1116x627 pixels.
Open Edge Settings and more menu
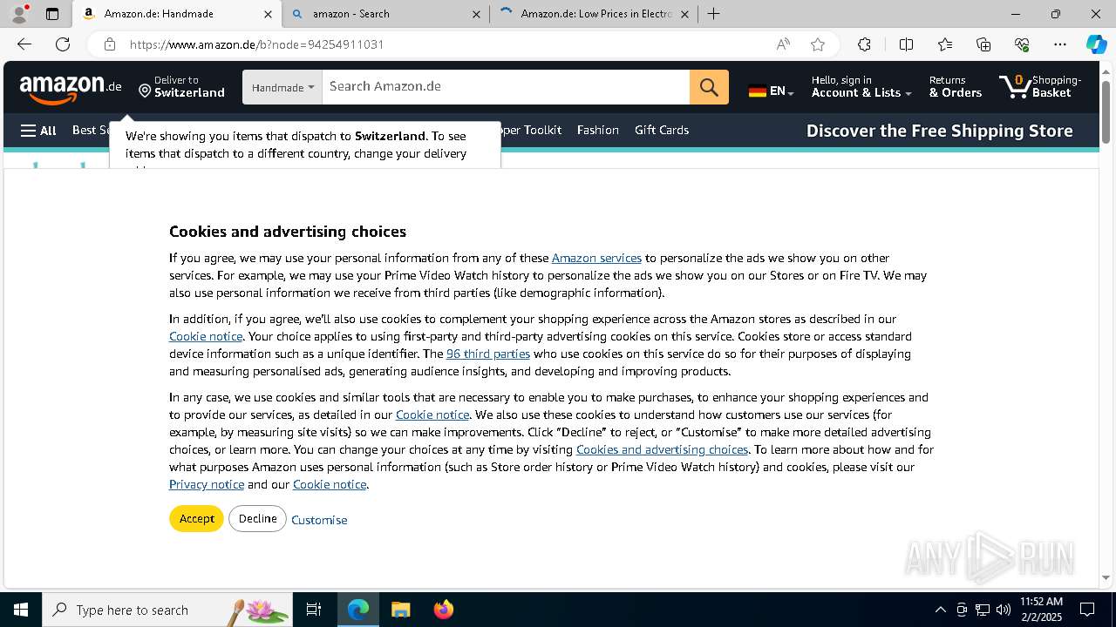coord(1060,44)
